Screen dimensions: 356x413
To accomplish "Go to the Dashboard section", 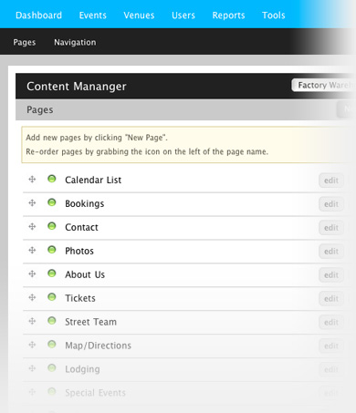I will point(38,15).
